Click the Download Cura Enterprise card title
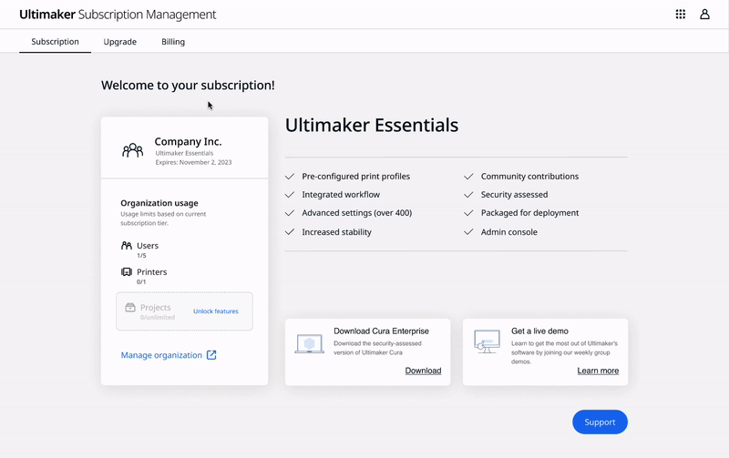 point(381,331)
